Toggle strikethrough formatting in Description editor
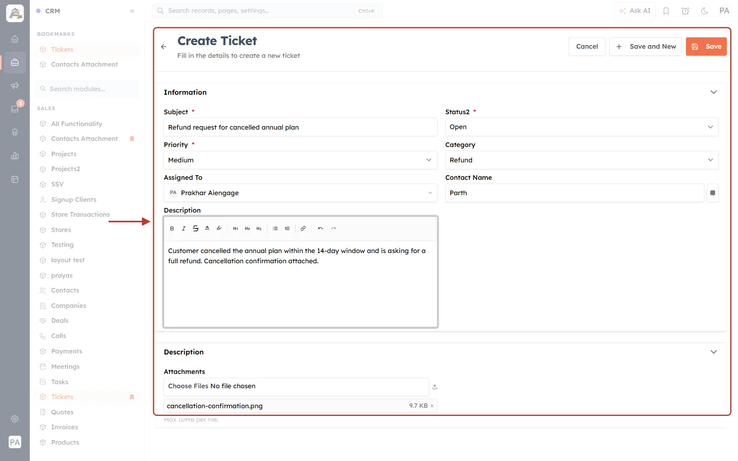 (195, 228)
